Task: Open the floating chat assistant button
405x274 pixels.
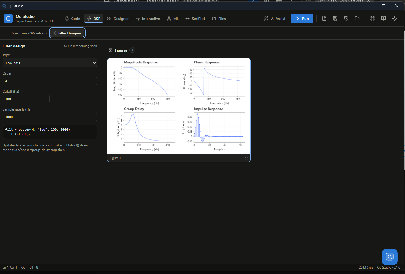Action: [389, 257]
